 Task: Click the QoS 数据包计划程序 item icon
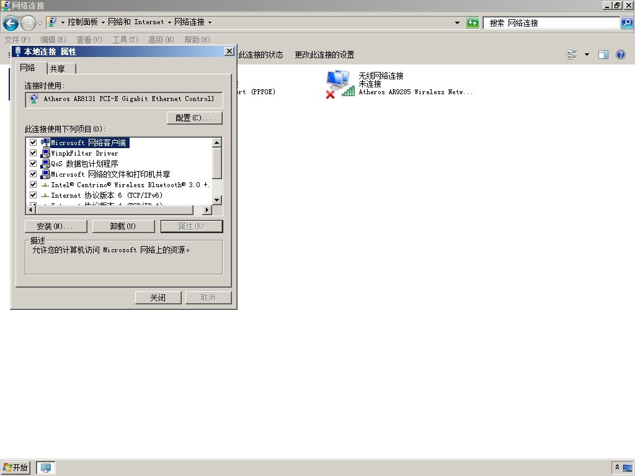click(x=45, y=164)
